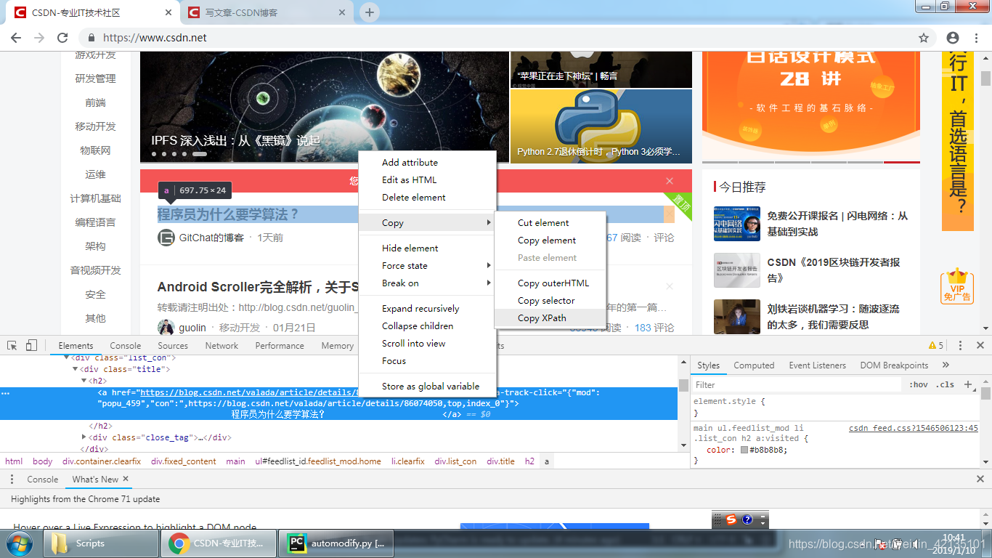
Task: Click the Windows Start button
Action: (20, 543)
